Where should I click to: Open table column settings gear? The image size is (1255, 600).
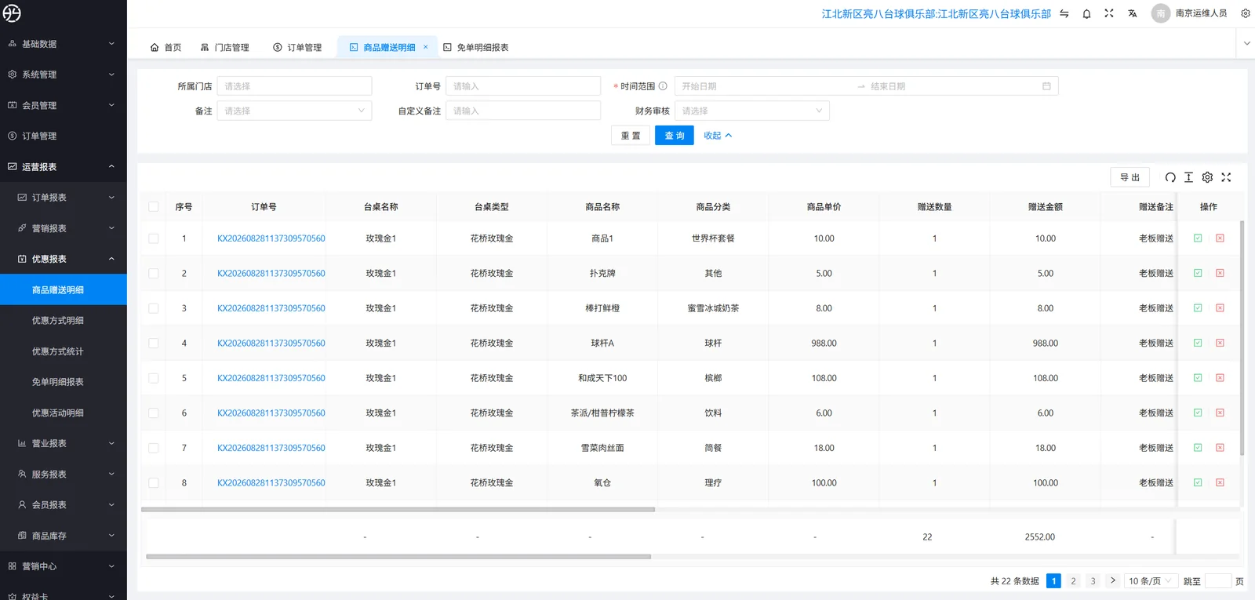(1207, 177)
